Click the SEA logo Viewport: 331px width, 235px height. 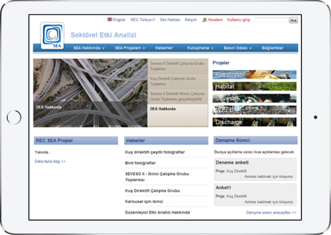tap(52, 36)
